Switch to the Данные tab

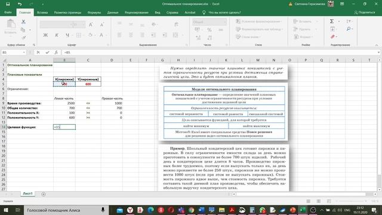tap(113, 13)
